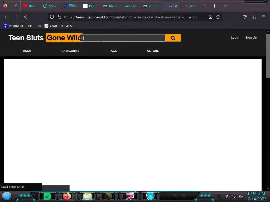This screenshot has width=270, height=202.
Task: Open tracking protection shield panel
Action: coord(52,17)
